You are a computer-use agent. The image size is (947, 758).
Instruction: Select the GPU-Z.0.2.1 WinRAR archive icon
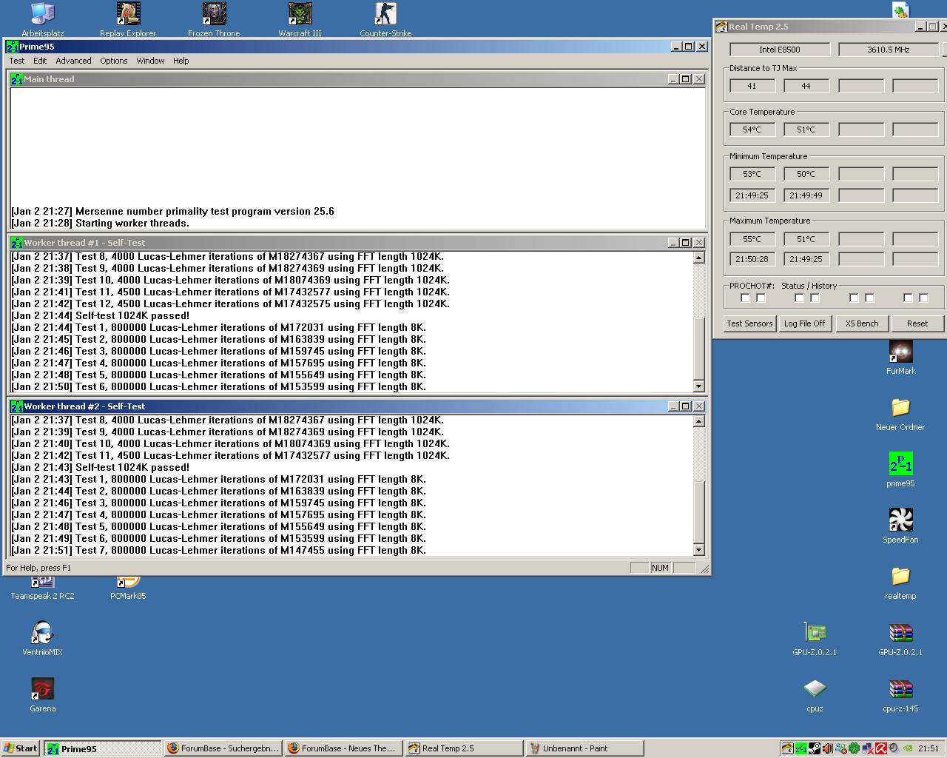(900, 639)
